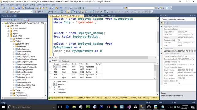Open the Batch_1702B database dropdown
The image size is (197, 110).
32,12
